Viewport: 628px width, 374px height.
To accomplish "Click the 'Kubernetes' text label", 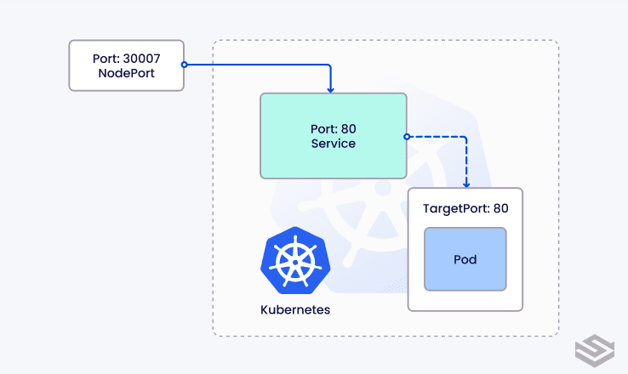I will point(295,309).
